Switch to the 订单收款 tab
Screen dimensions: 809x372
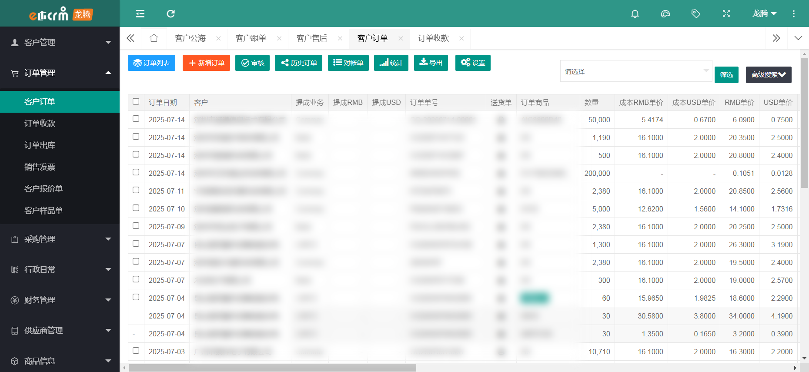point(433,38)
